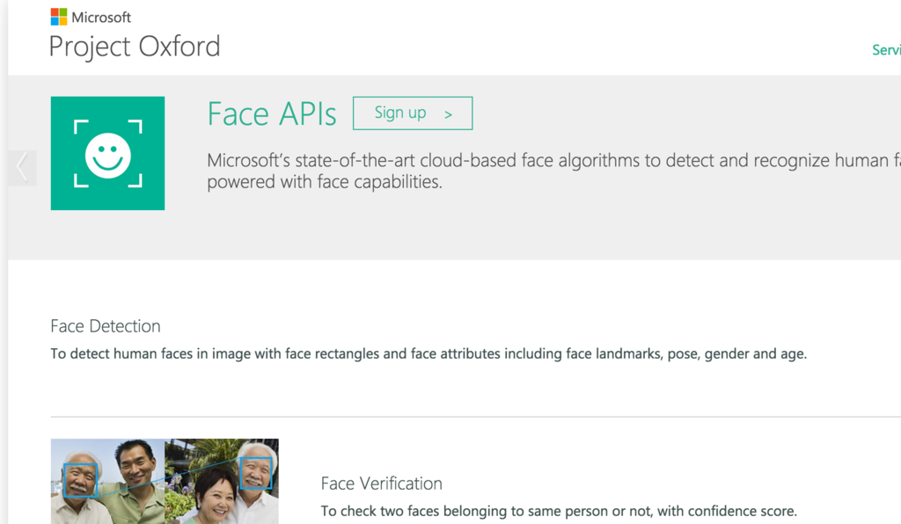Click the Microsoft logo
The image size is (901, 524).
[x=91, y=18]
